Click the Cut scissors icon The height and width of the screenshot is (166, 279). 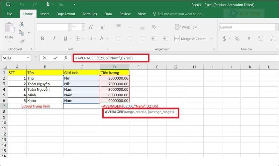[22, 24]
